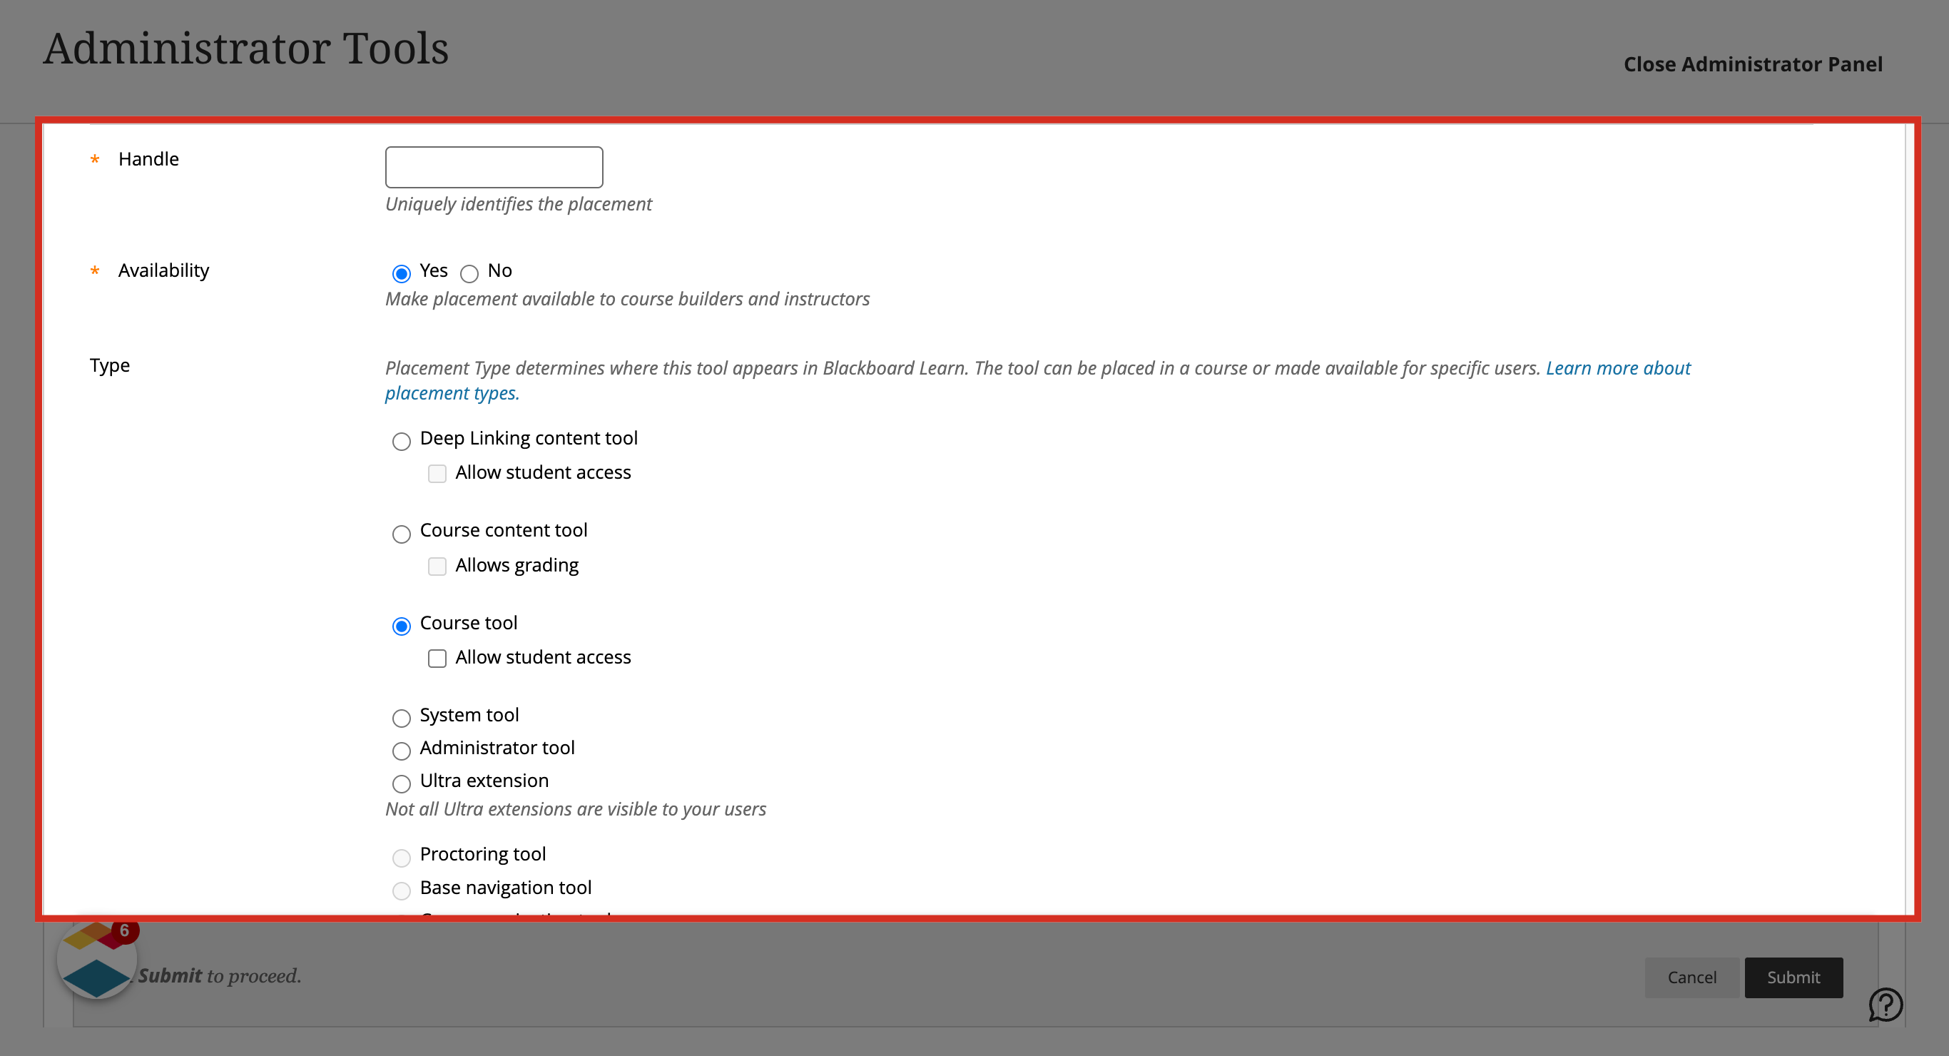1949x1056 pixels.
Task: Choose Deep Linking content tool type
Action: [x=402, y=442]
